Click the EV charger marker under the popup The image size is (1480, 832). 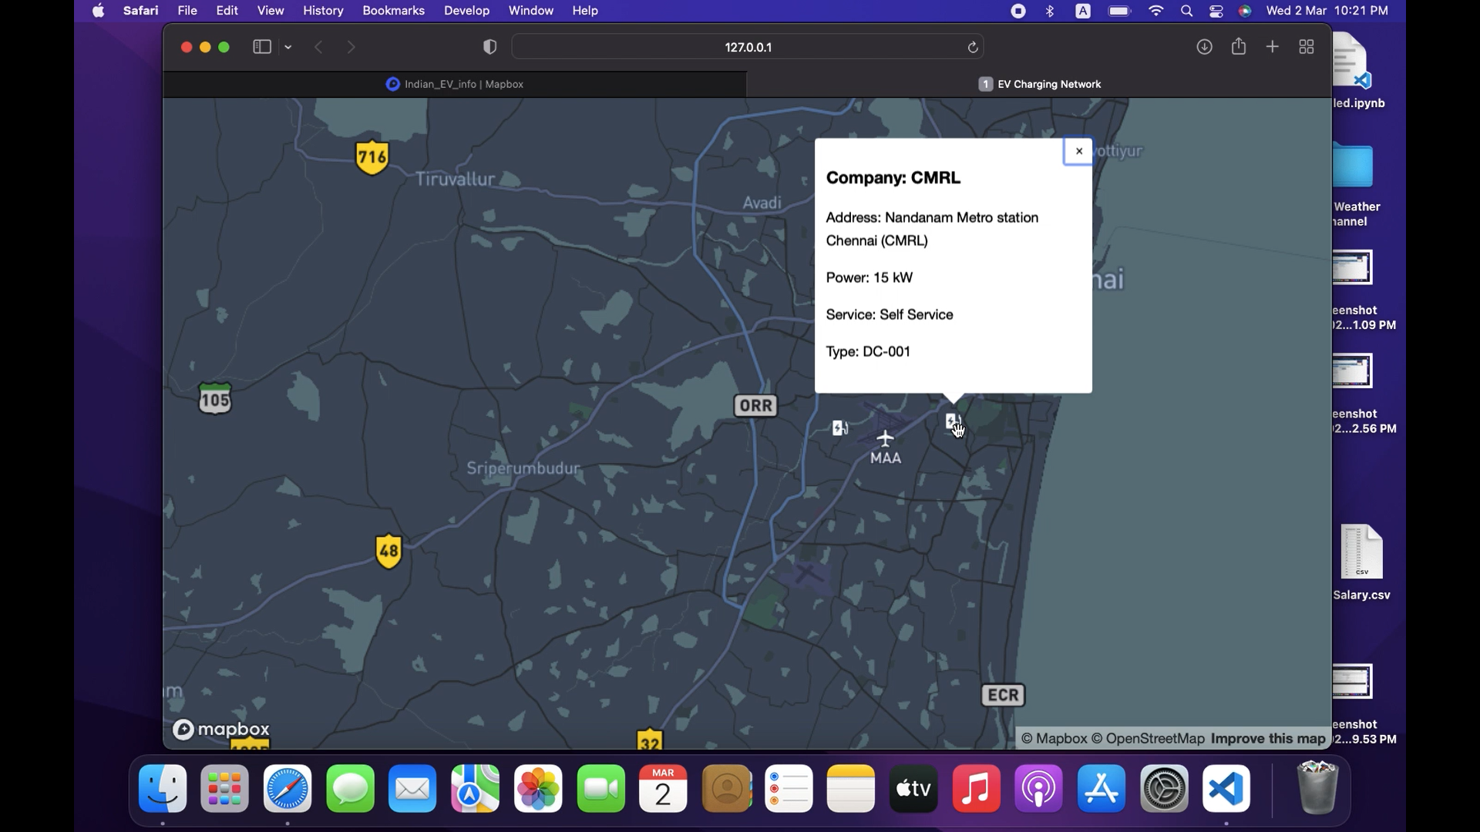pos(953,421)
